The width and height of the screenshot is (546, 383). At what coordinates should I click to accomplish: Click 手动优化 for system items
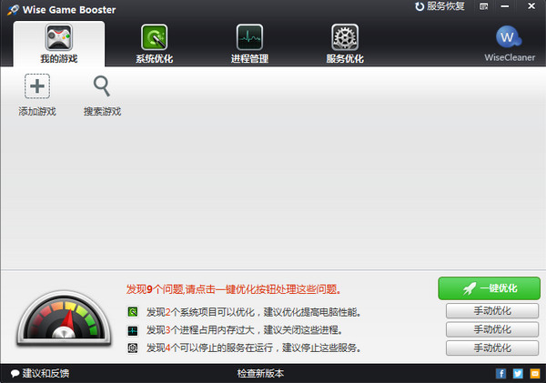[492, 311]
